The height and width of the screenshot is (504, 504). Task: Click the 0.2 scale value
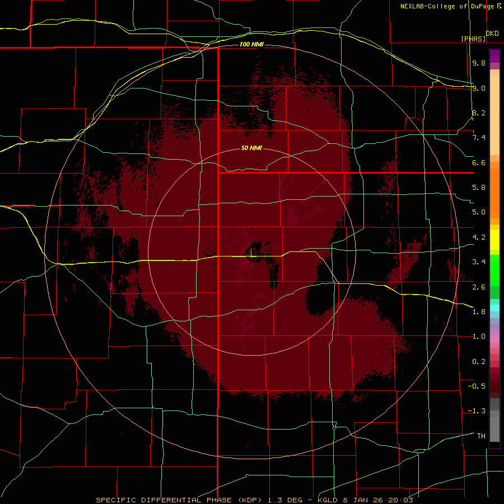point(479,362)
